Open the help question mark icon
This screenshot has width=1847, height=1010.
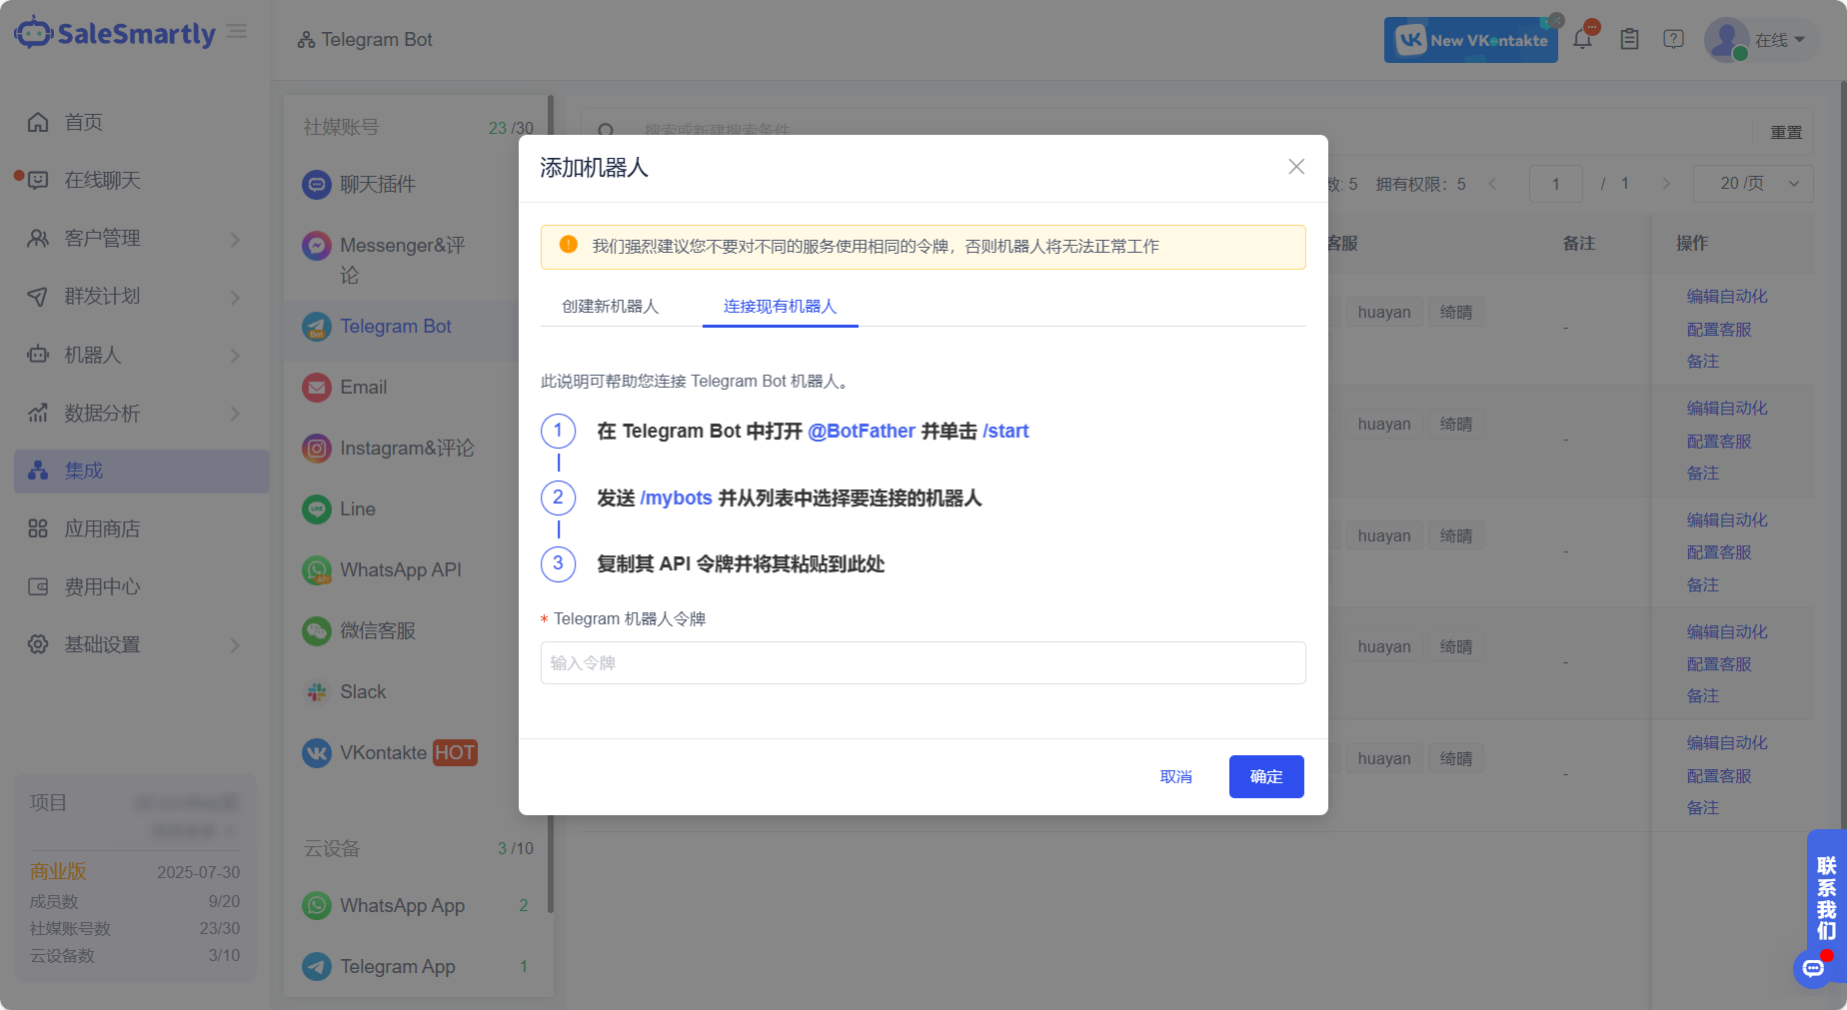[1673, 38]
